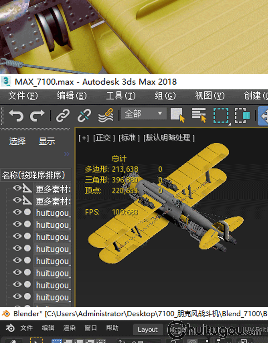This screenshot has height=343, width=268.
Task: Open Blender's 帮助 menu
Action: pyautogui.click(x=112, y=328)
